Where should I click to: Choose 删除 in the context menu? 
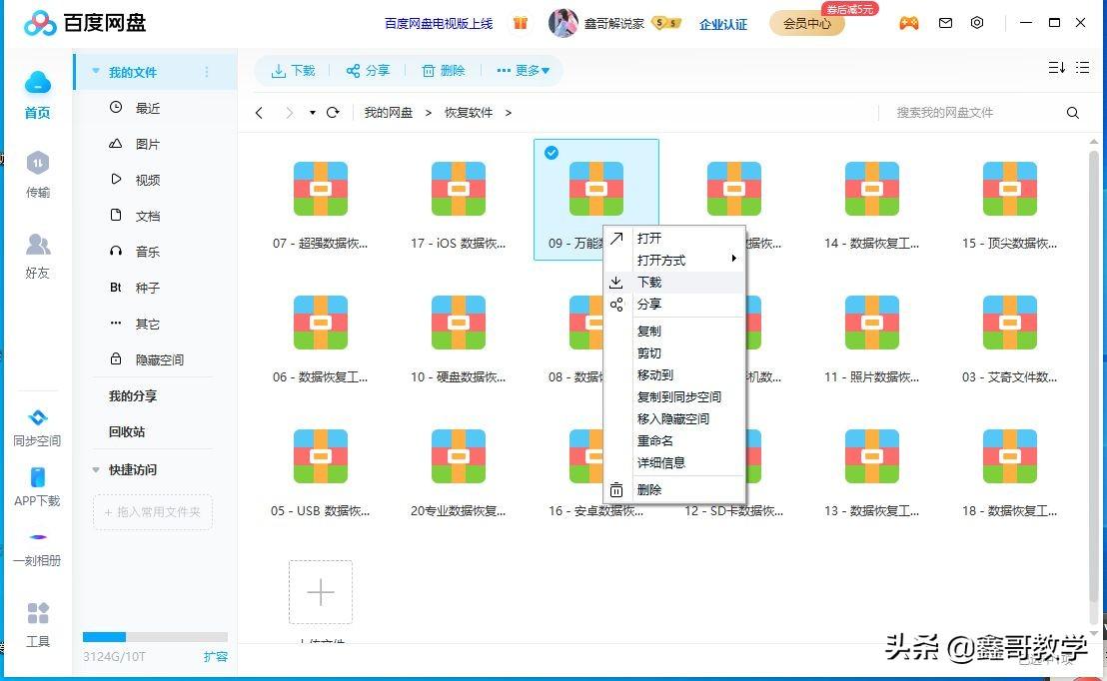tap(674, 489)
